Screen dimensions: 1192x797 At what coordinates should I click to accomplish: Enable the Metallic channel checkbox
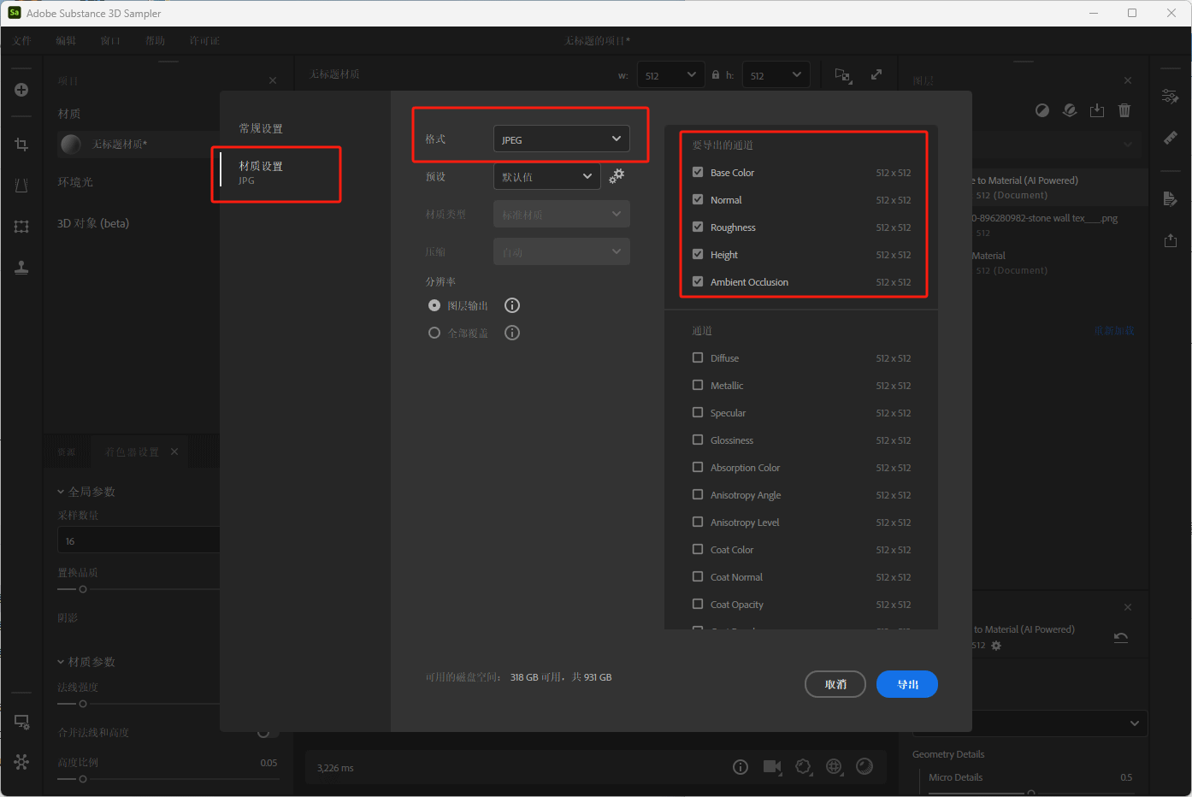[x=698, y=385]
